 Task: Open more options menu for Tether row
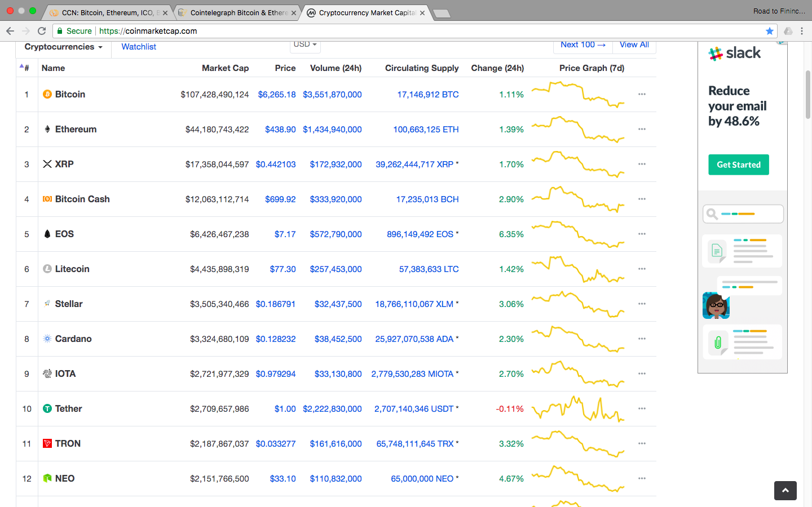[x=642, y=408]
